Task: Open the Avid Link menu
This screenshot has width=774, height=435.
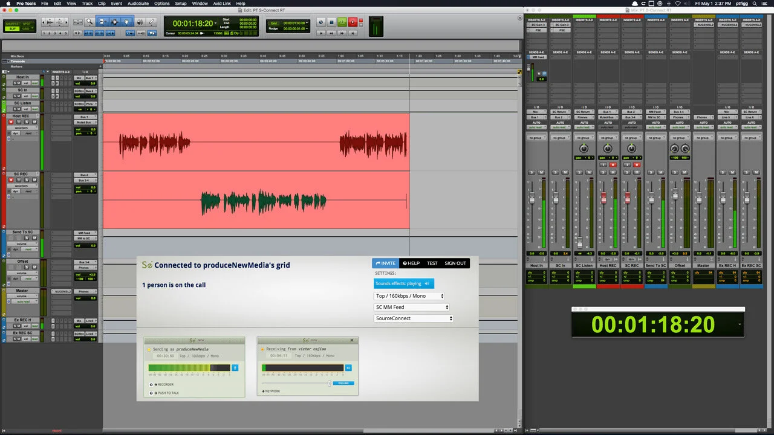Action: click(x=222, y=4)
